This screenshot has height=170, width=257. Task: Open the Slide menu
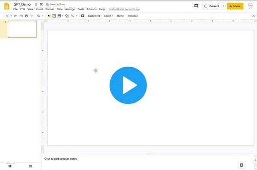click(x=60, y=9)
